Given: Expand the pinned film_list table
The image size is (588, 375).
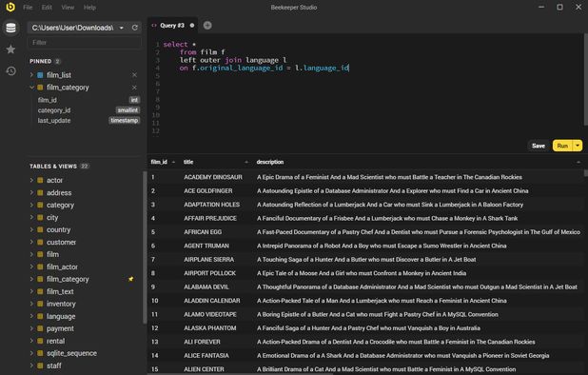Looking at the screenshot, I should coord(31,75).
